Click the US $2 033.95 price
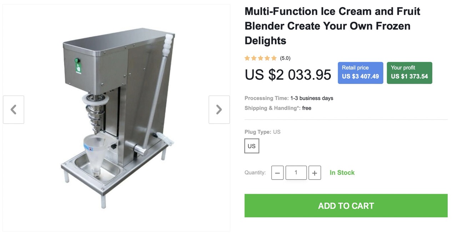This screenshot has width=457, height=233. (x=288, y=75)
